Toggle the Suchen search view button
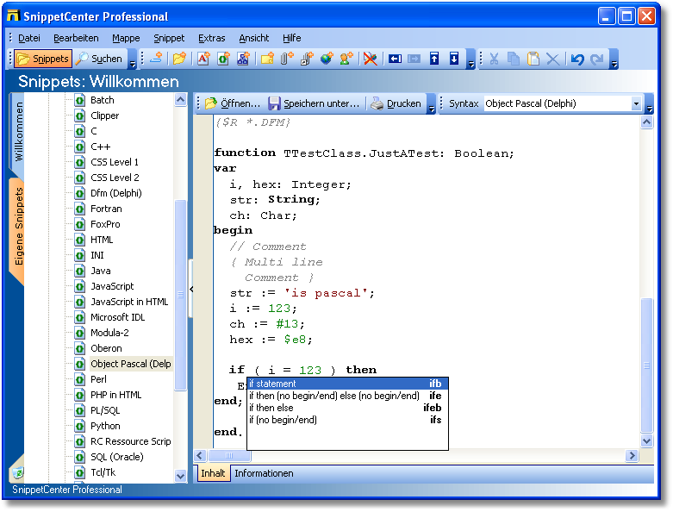The width and height of the screenshot is (673, 512). coord(99,59)
